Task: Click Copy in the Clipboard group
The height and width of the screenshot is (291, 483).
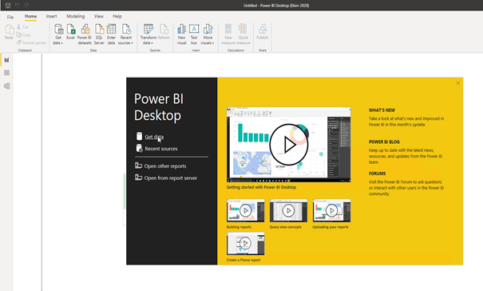Action: [x=24, y=35]
